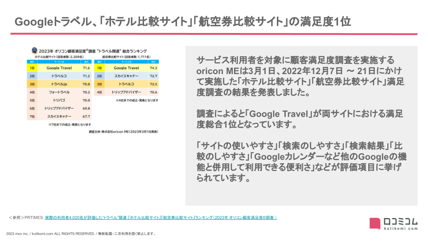
Task: Click '調査主体:株式会社oricon ME(2023年3月1日発表)' caption
Action: pyautogui.click(x=123, y=131)
